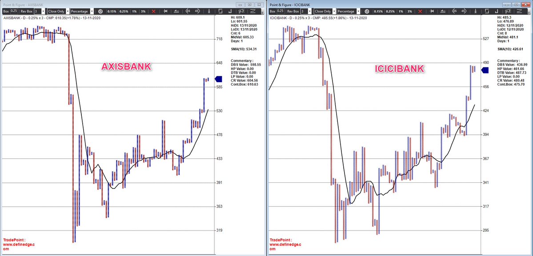
Task: Click the Box value field in ICICIBANK window
Action: pyautogui.click(x=281, y=11)
